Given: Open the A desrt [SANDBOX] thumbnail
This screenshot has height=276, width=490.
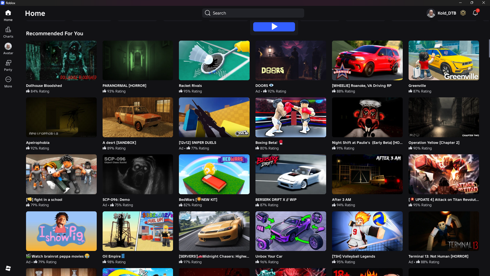Looking at the screenshot, I should pos(138,117).
